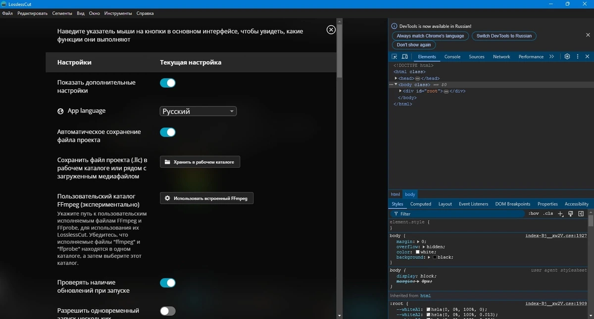The width and height of the screenshot is (594, 319).
Task: Open the Файл menu
Action: [7, 13]
